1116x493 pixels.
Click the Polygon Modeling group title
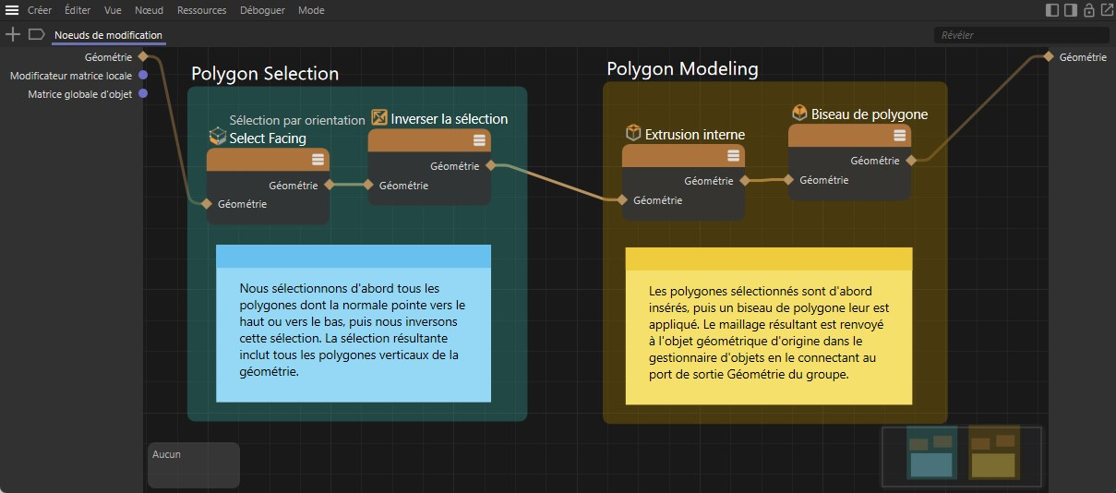click(682, 69)
